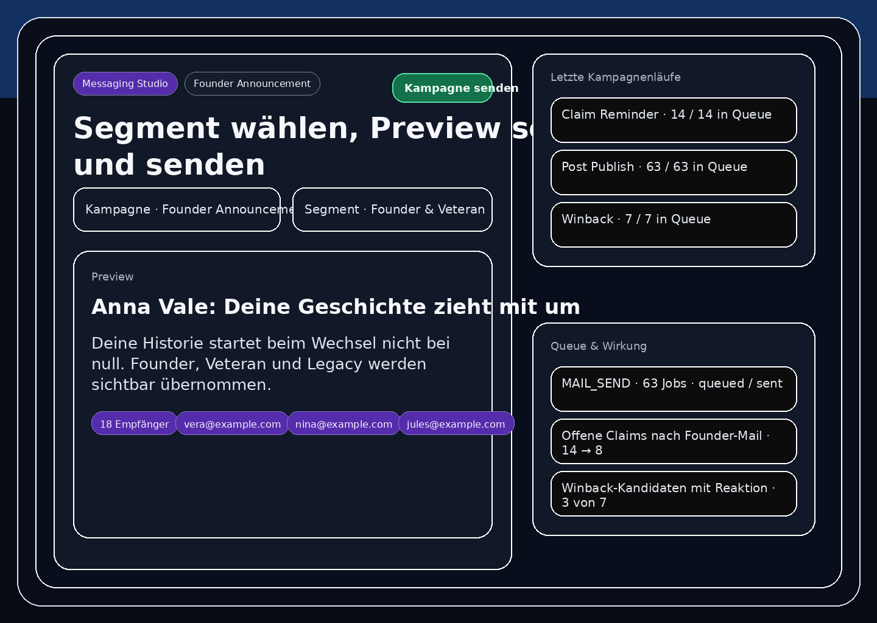Click the preview body text paragraph
This screenshot has width=877, height=623.
point(270,364)
